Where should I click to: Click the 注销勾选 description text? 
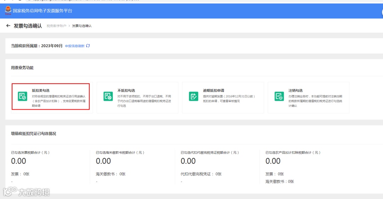click(x=315, y=101)
